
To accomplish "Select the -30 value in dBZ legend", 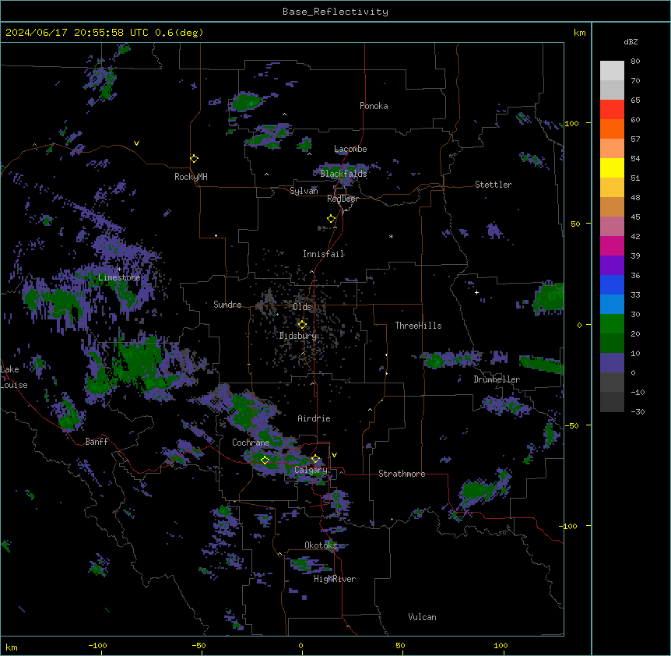I will coord(638,411).
